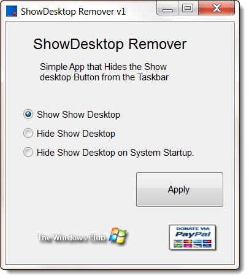Click the ShowDesktop Remover title bar app icon
Screen dimensions: 249x279
pyautogui.click(x=12, y=11)
